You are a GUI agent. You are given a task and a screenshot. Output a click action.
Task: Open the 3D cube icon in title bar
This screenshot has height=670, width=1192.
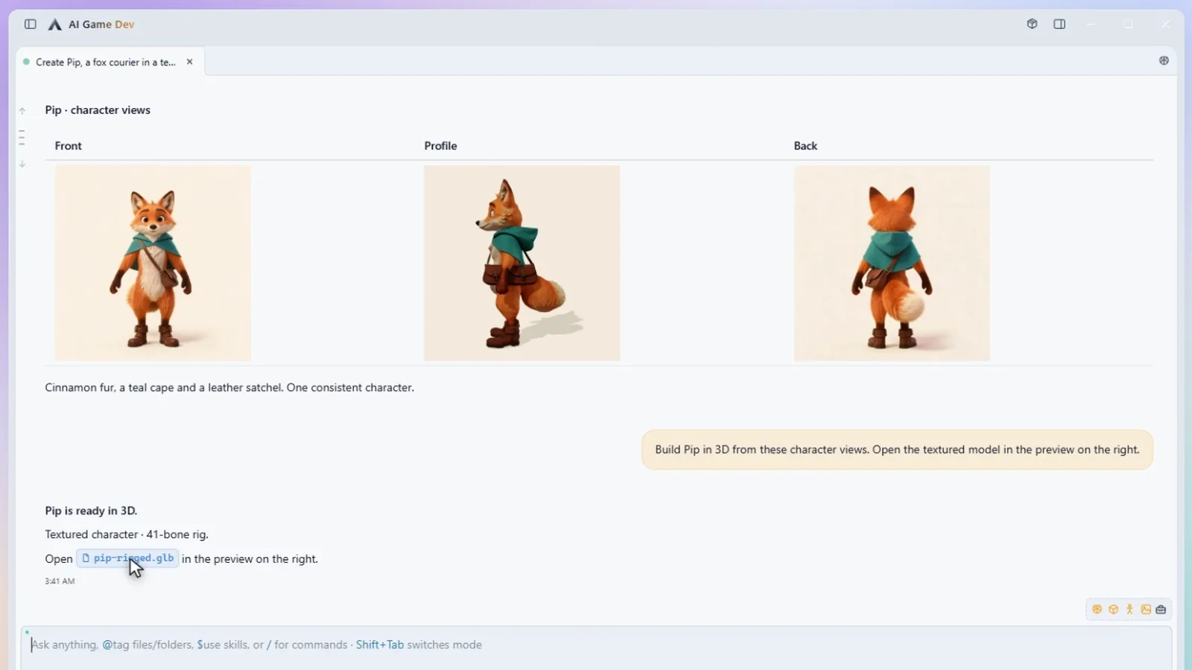1032,24
